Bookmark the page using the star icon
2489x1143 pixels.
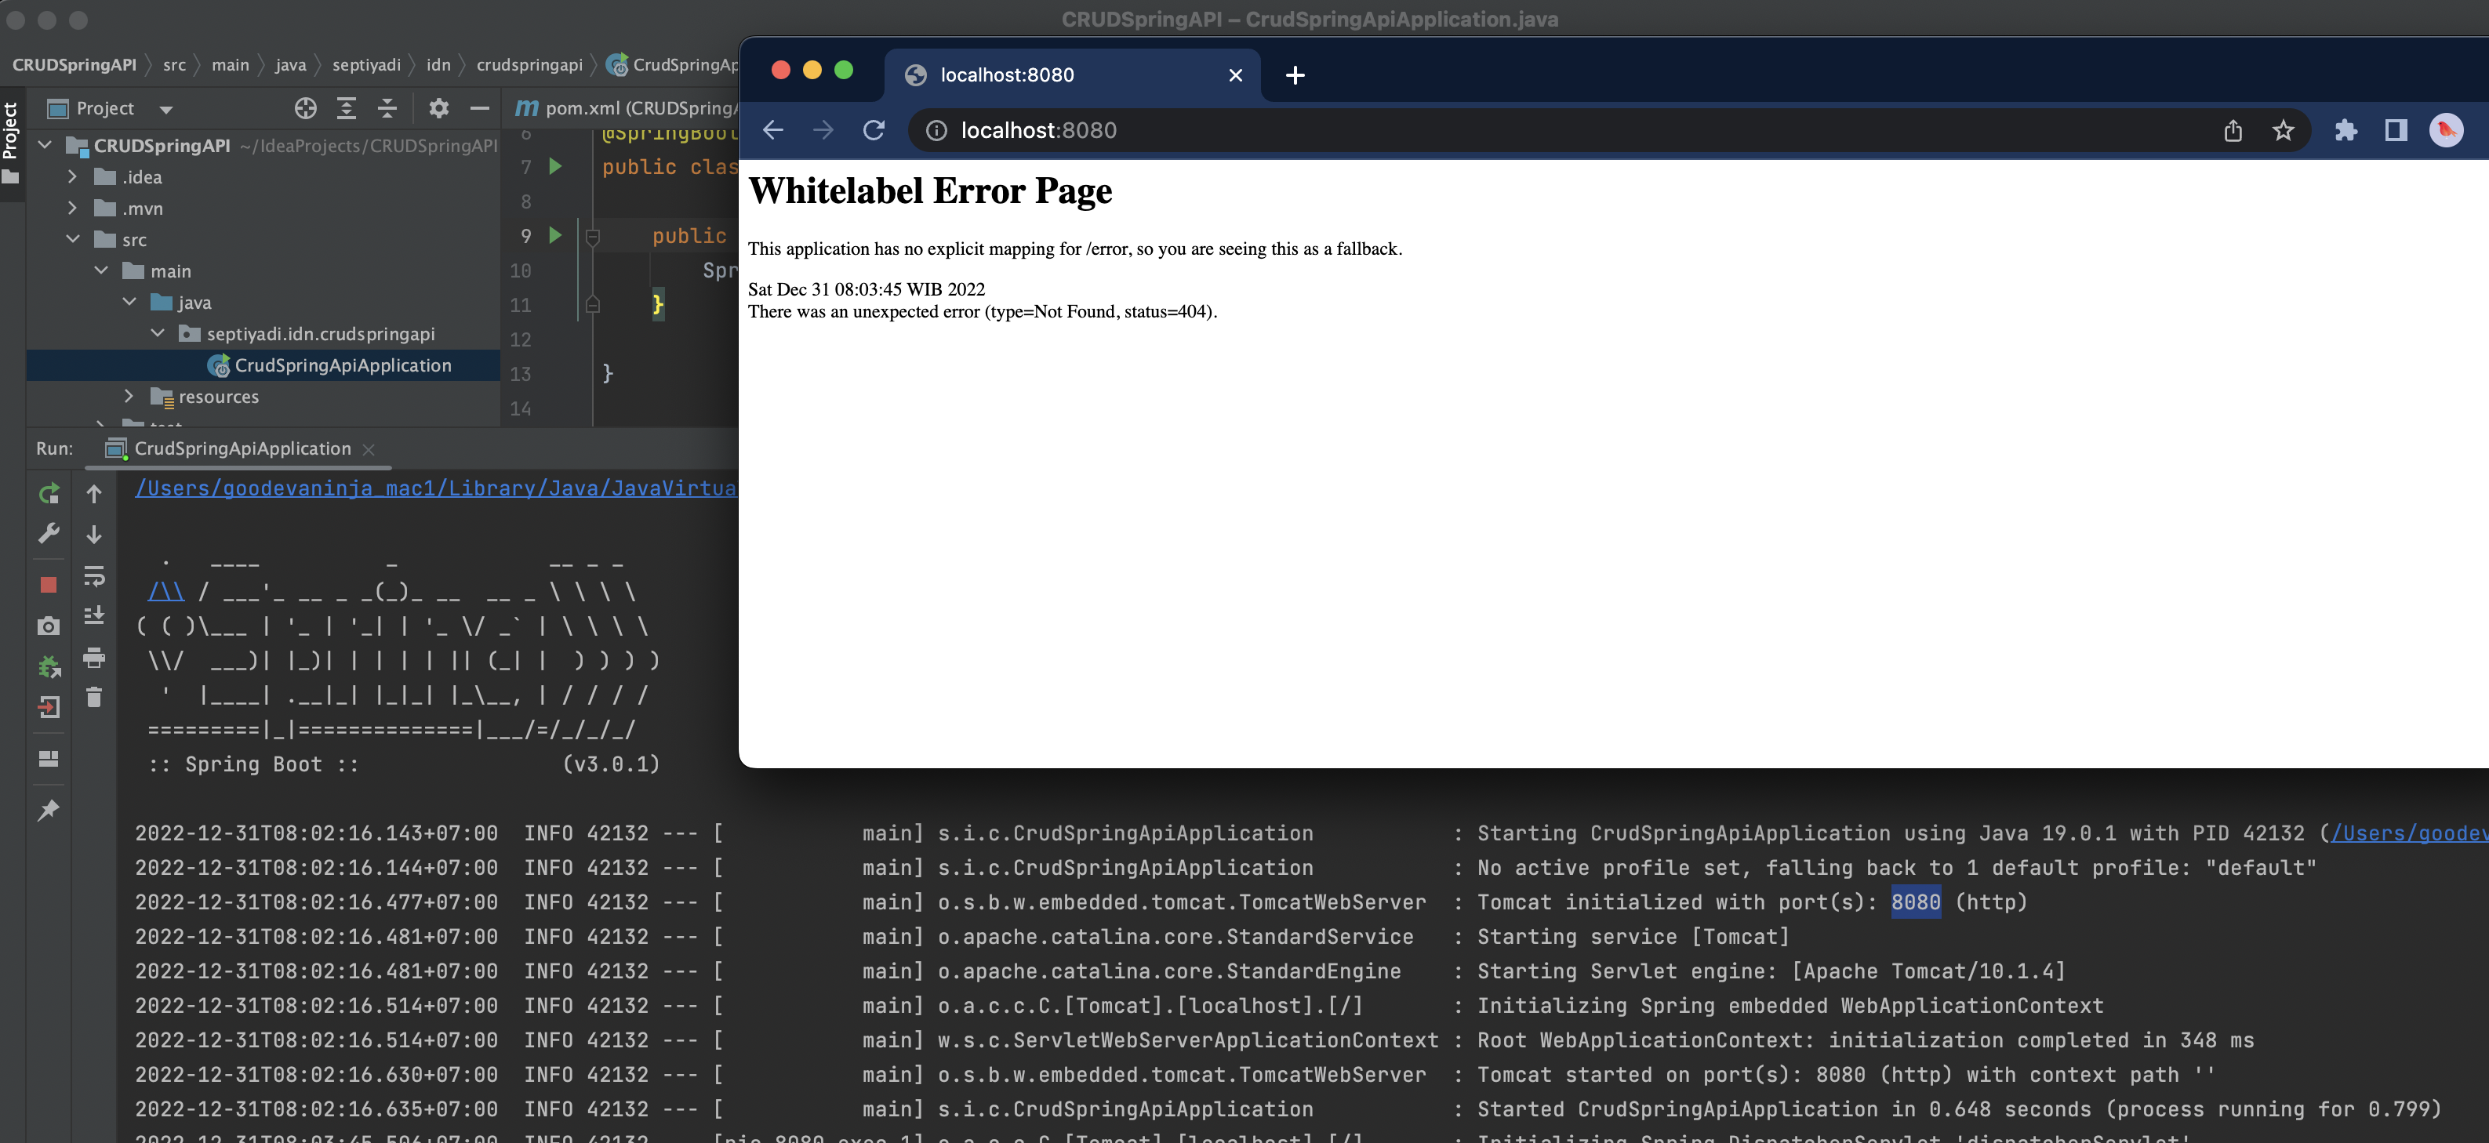[2284, 130]
